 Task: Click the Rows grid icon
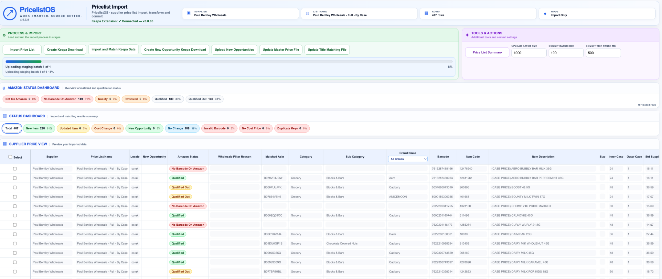point(426,13)
